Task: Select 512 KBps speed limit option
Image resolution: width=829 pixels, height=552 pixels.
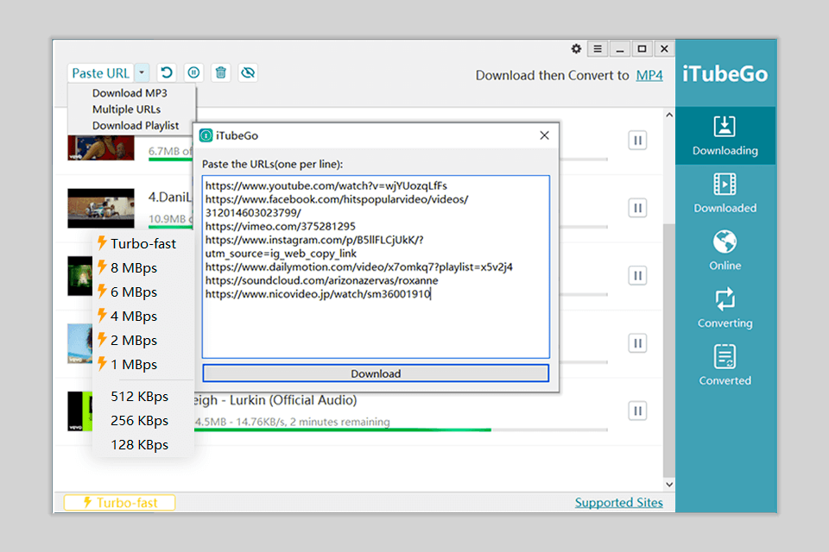Action: [x=139, y=397]
